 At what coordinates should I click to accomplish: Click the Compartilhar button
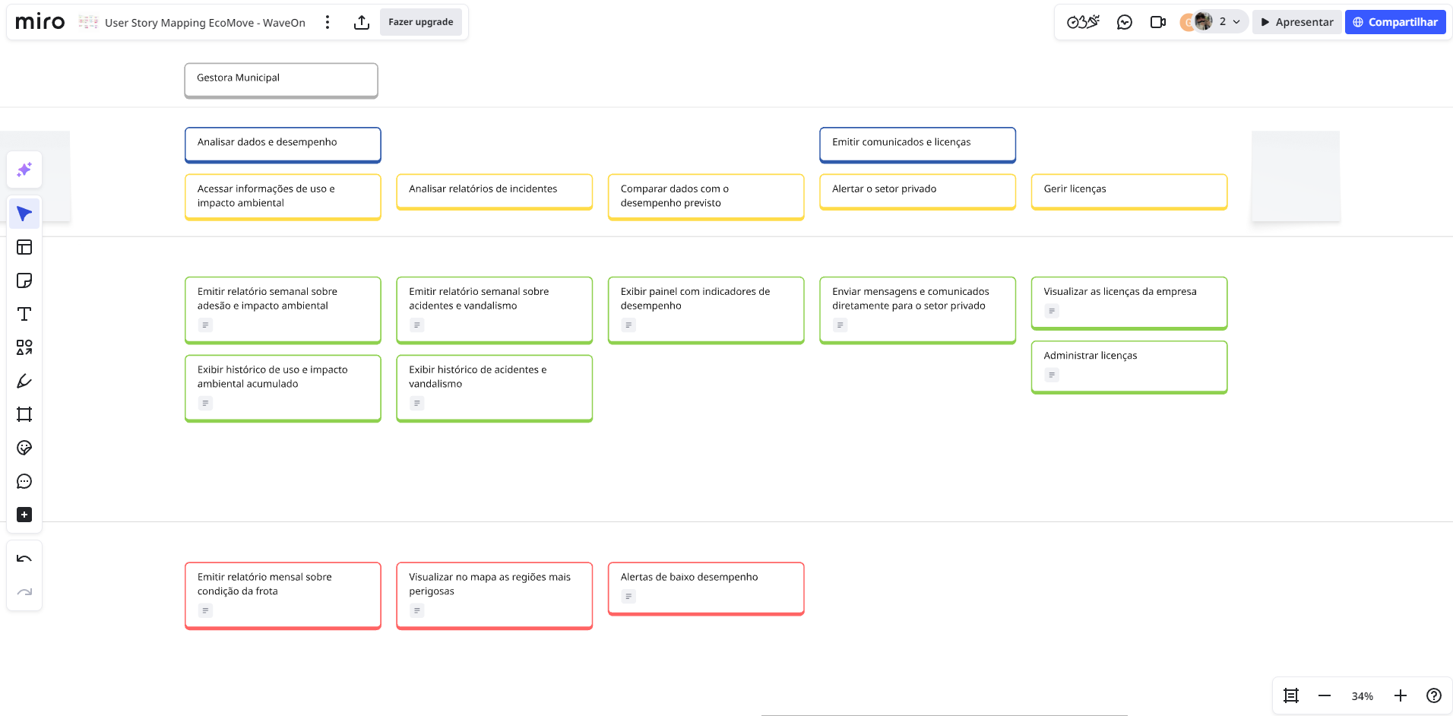tap(1395, 22)
